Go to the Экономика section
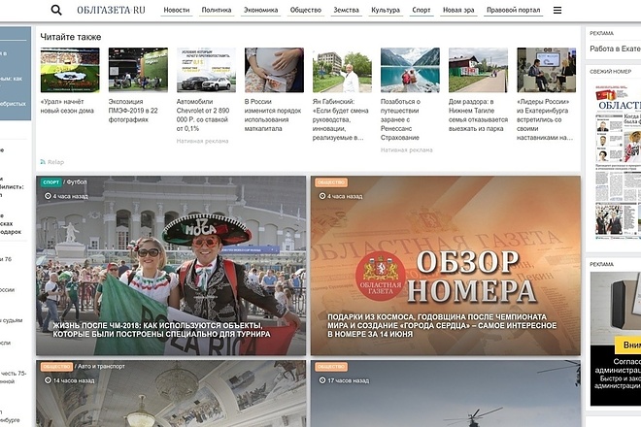 261,10
